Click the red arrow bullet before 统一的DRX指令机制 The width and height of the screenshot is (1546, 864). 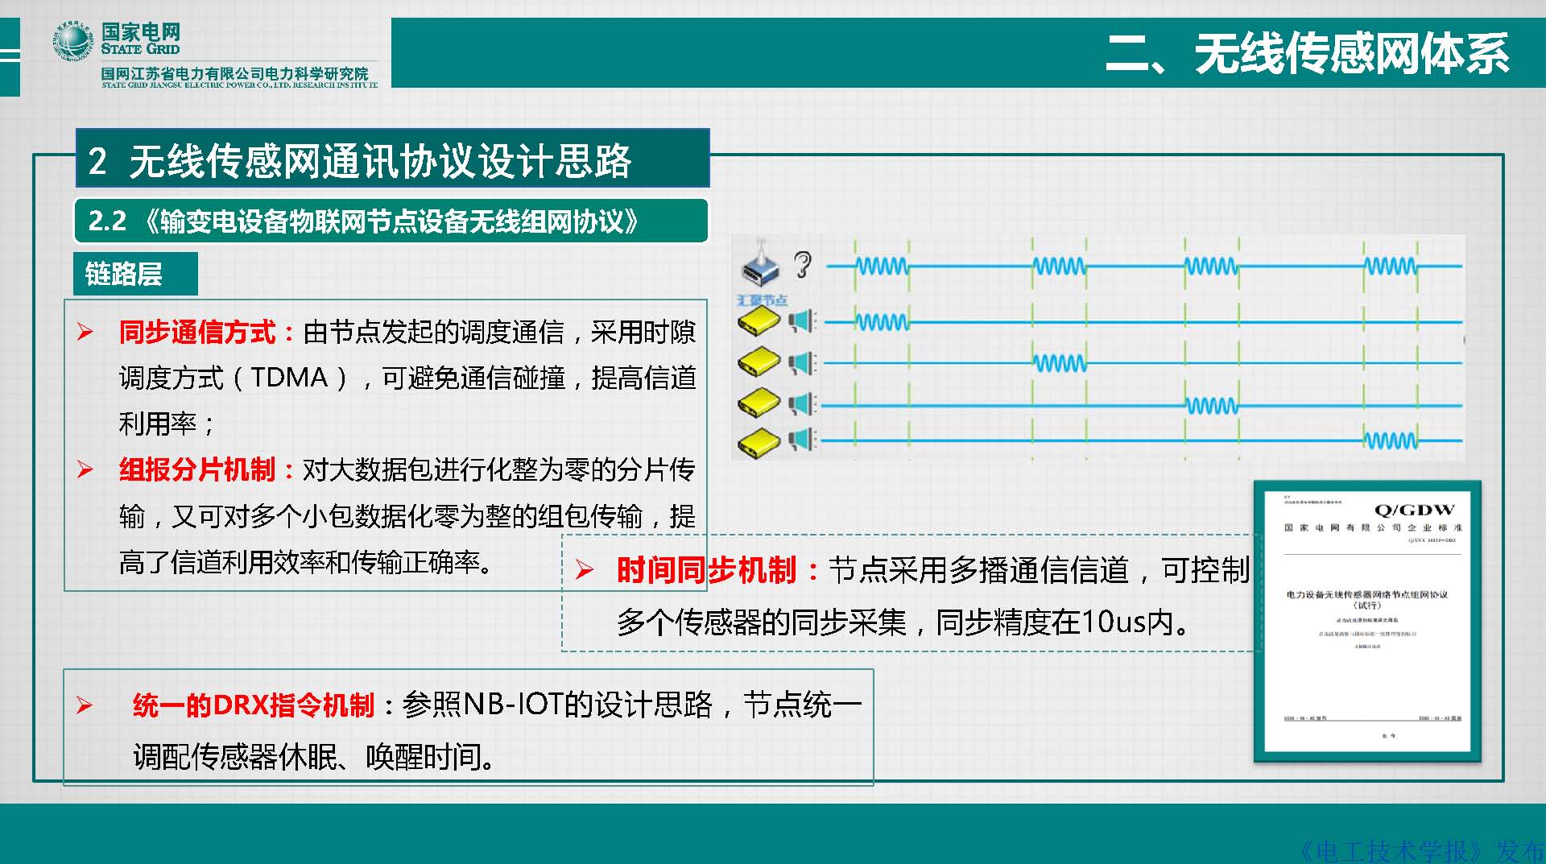[84, 705]
